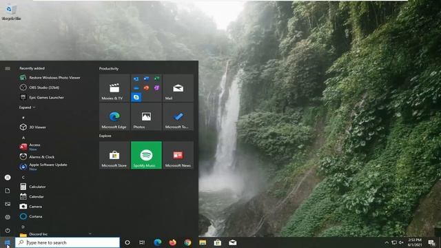The image size is (441, 248).
Task: Click the # section header
Action: (23, 118)
